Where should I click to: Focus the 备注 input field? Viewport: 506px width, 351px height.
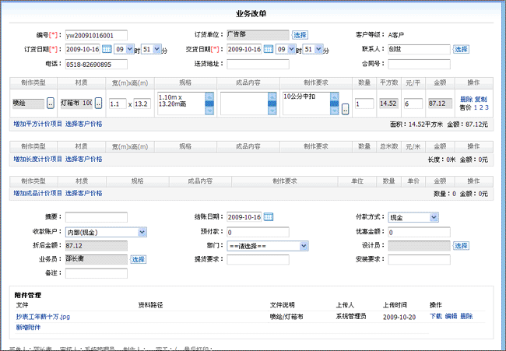[x=97, y=273]
